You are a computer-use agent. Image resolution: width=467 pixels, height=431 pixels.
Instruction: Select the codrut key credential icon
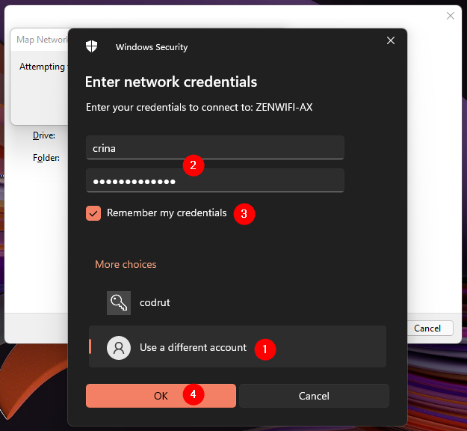(x=119, y=303)
